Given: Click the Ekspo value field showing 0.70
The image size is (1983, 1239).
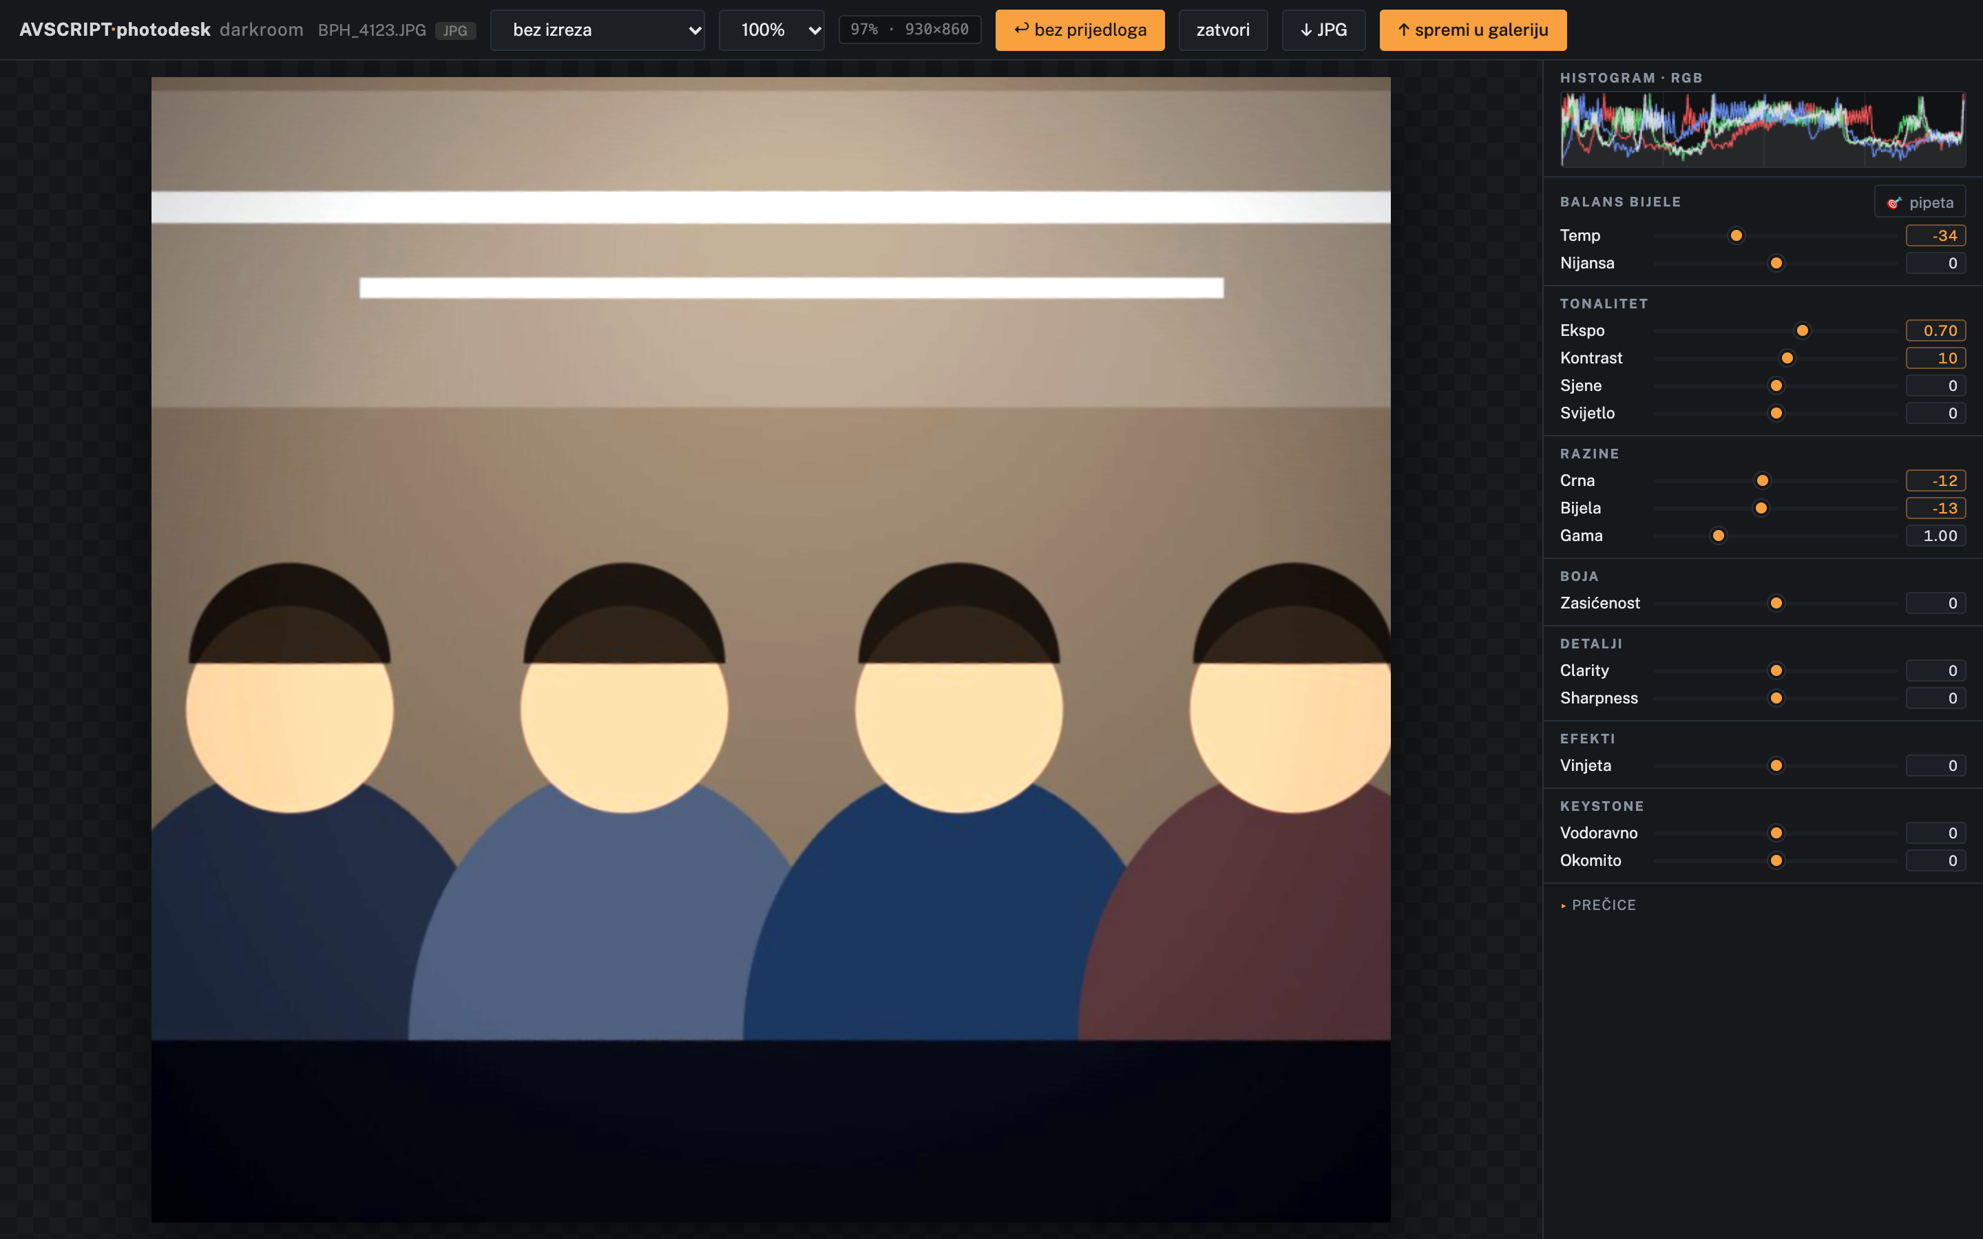Looking at the screenshot, I should (1935, 331).
